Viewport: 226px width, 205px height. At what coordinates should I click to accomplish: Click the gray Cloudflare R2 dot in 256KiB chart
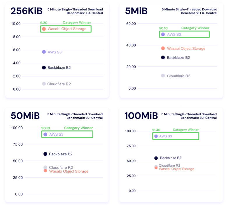(44, 84)
